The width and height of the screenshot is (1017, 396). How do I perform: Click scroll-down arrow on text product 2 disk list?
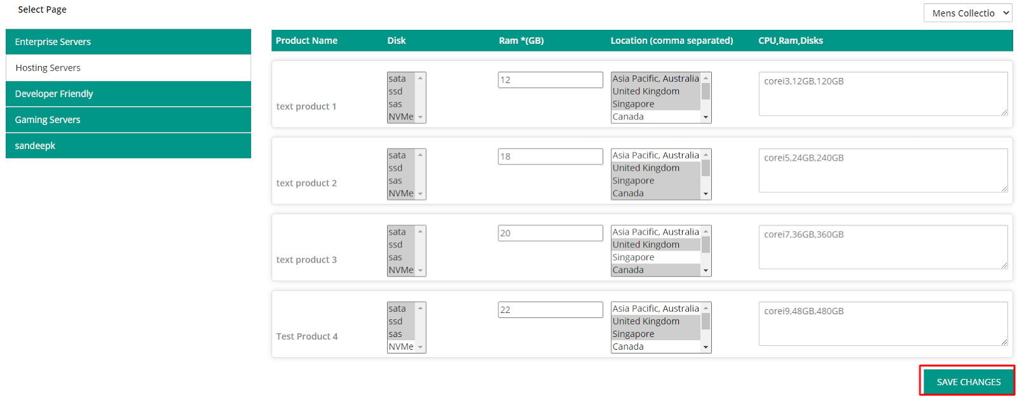[420, 194]
